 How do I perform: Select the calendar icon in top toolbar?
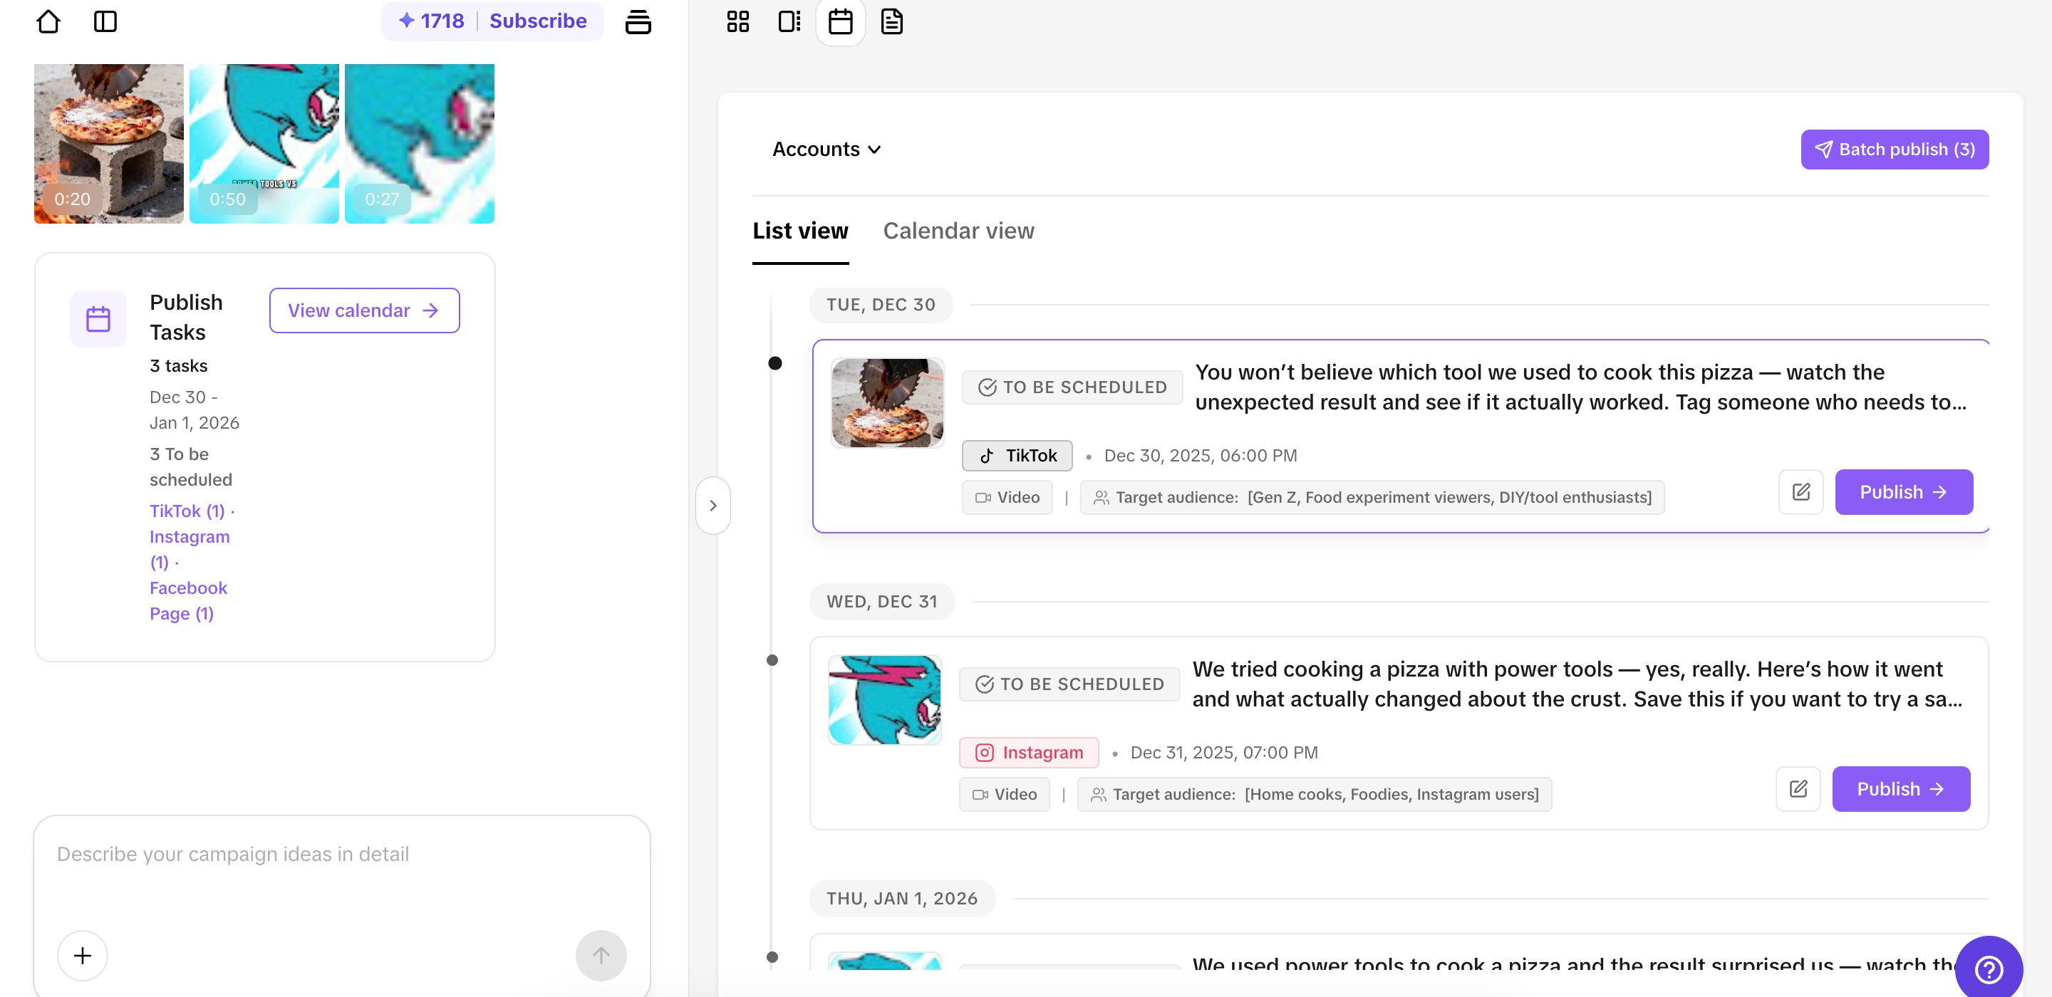[841, 21]
